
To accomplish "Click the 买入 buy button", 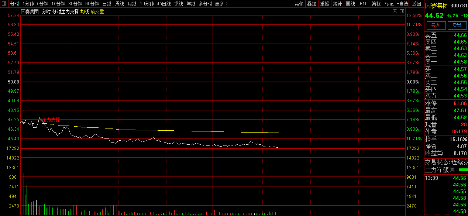I will [x=436, y=25].
